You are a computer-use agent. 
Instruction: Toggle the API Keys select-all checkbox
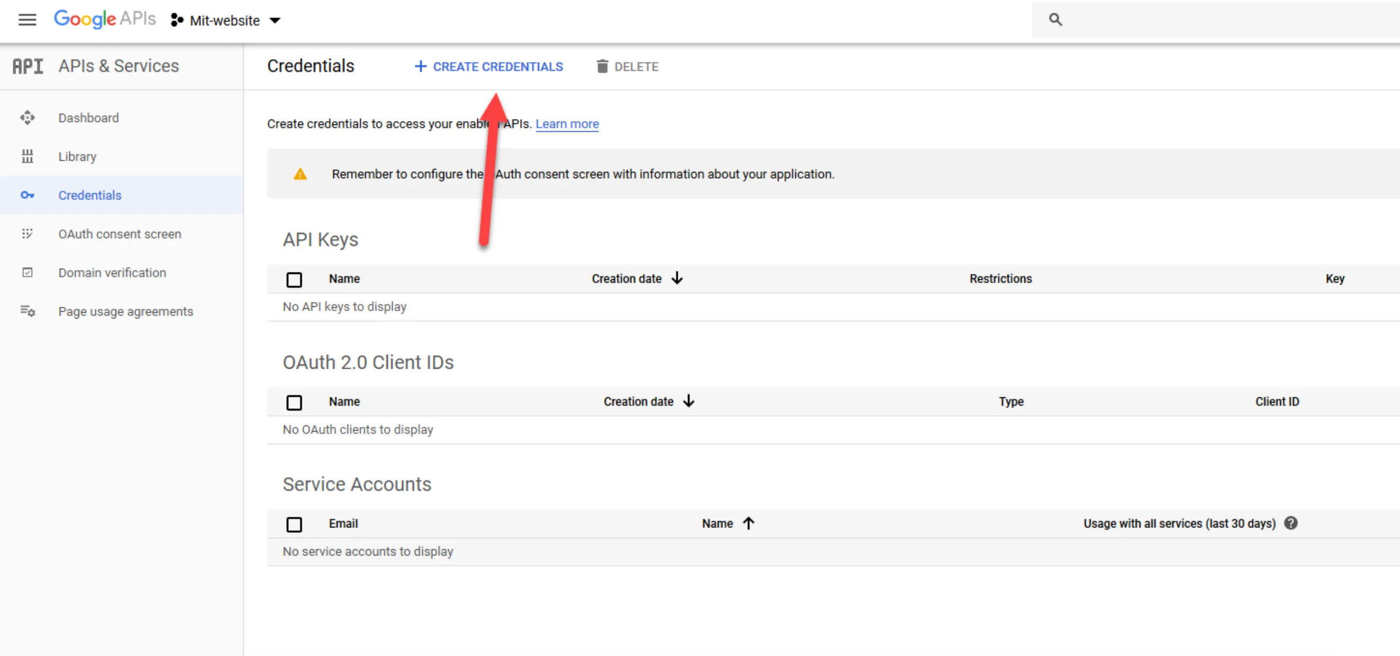coord(295,279)
